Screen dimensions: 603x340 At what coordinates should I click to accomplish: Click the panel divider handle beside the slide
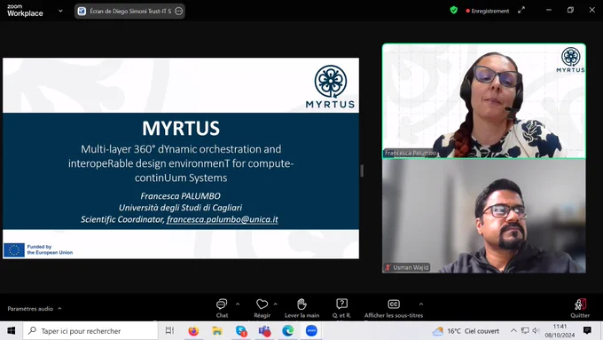coord(362,170)
